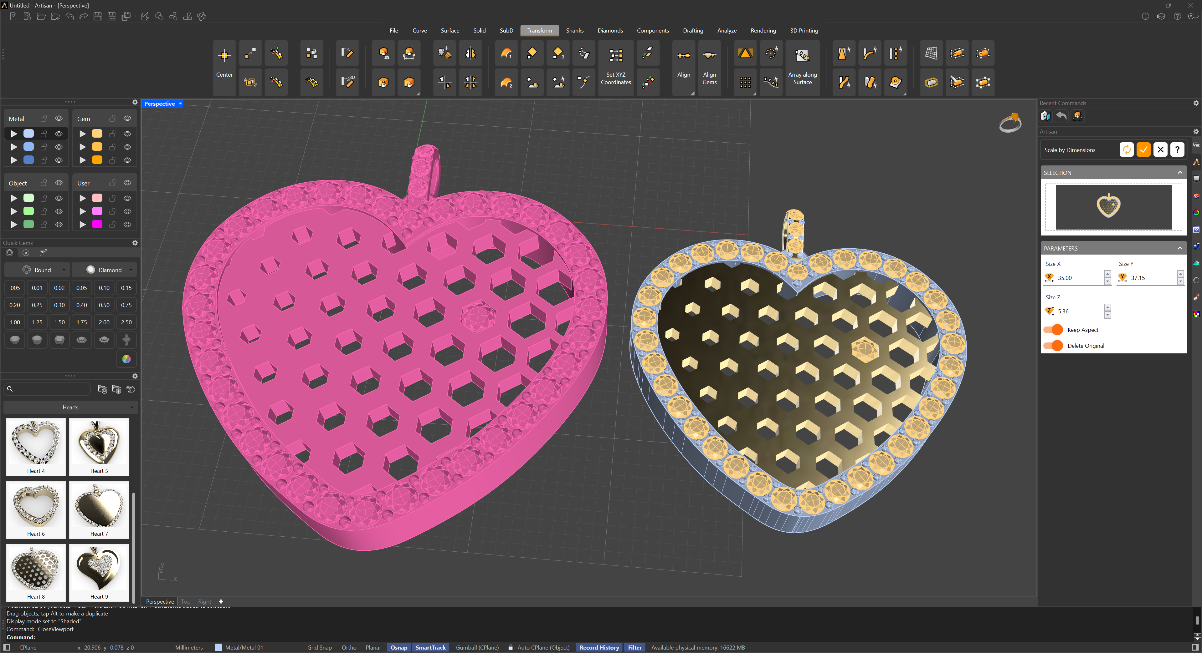The width and height of the screenshot is (1202, 653).
Task: Open a file with the folder icon
Action: coord(41,16)
